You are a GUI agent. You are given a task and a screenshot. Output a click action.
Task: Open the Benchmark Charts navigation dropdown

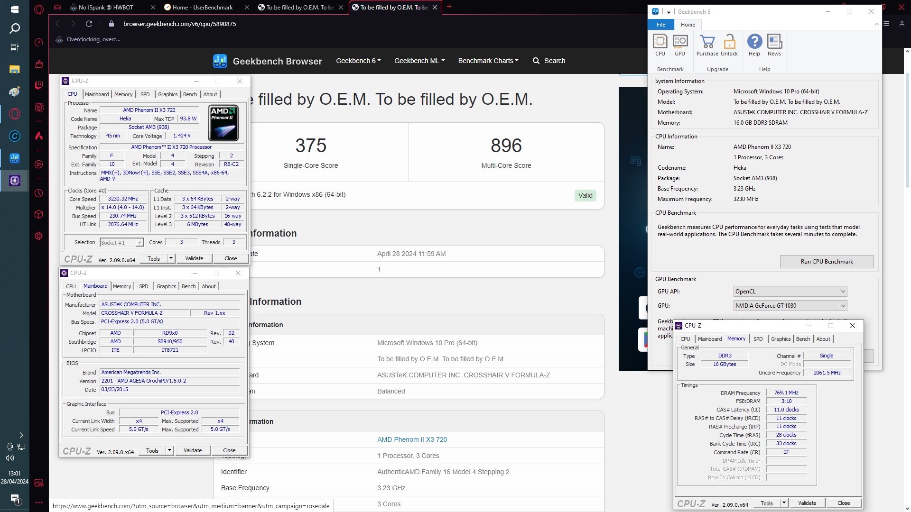[488, 61]
